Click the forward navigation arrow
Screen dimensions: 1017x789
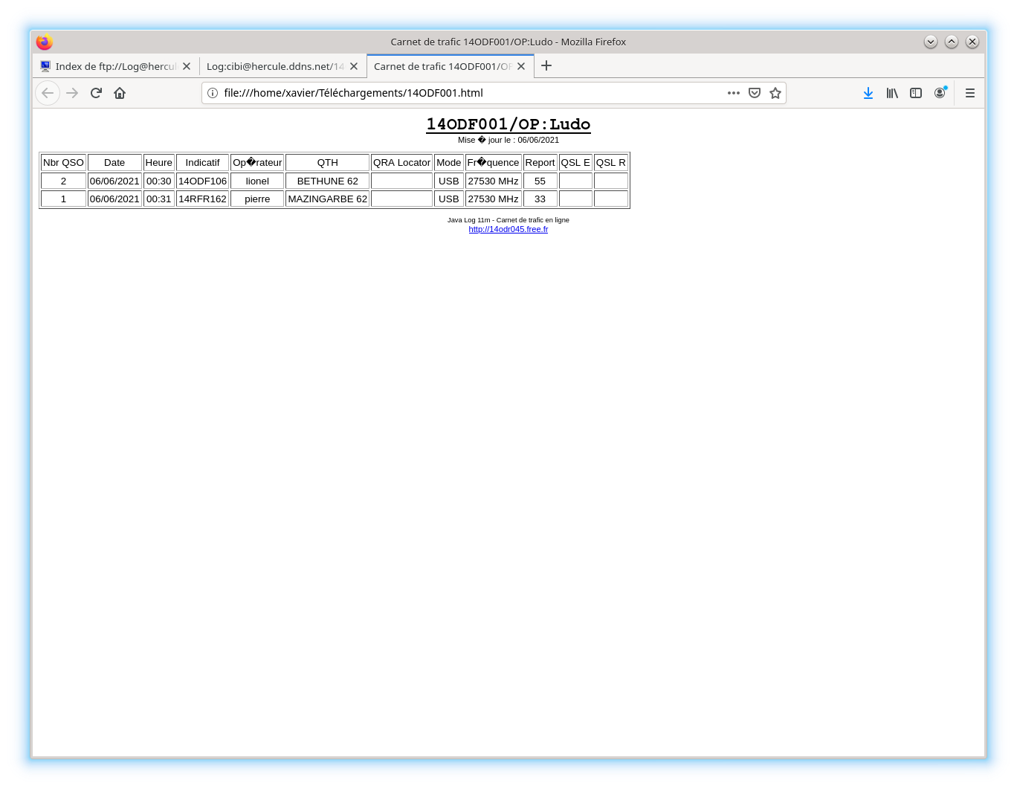(72, 93)
